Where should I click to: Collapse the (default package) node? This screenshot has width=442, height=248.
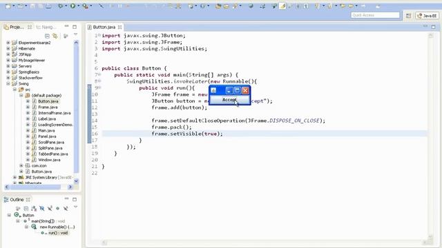click(x=21, y=95)
